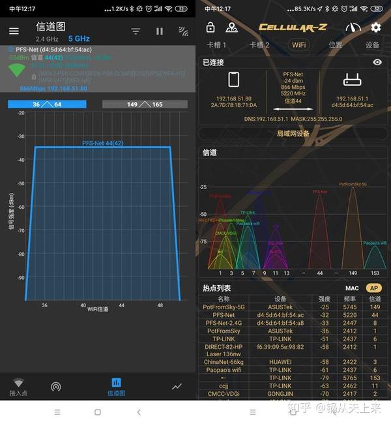Tap the battery indicator in right status bar
Screen dimensions: 391x424
pyautogui.click(x=377, y=9)
